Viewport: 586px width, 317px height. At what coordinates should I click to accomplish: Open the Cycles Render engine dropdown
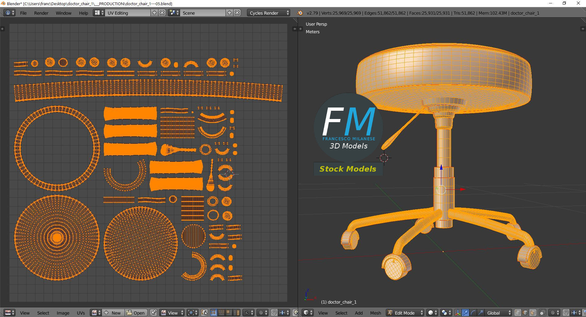pyautogui.click(x=269, y=13)
